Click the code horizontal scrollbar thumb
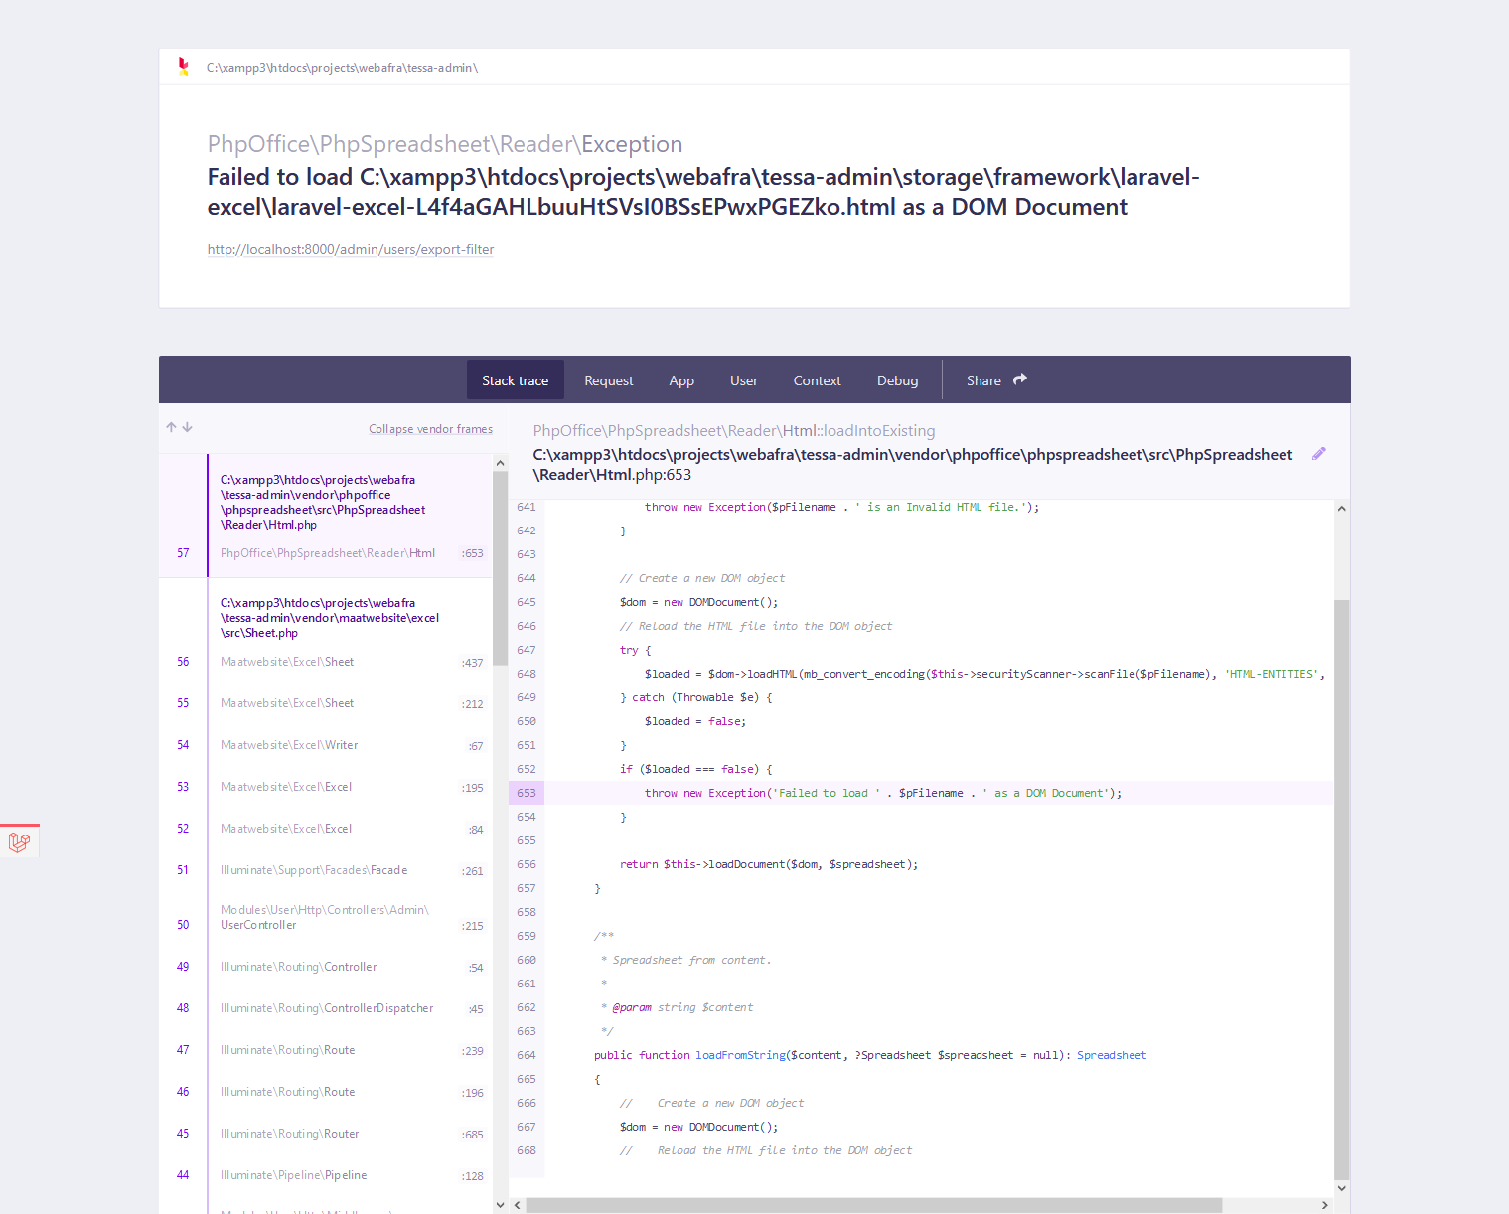This screenshot has width=1509, height=1214. [873, 1205]
